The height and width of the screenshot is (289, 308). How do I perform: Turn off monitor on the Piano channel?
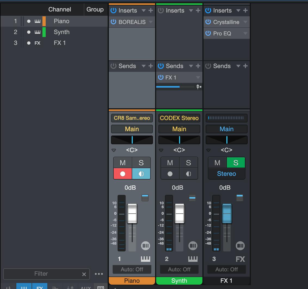pos(141,174)
